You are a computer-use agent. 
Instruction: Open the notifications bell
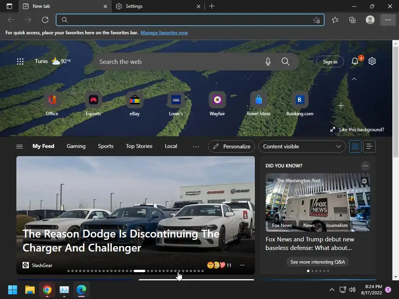[x=355, y=61]
